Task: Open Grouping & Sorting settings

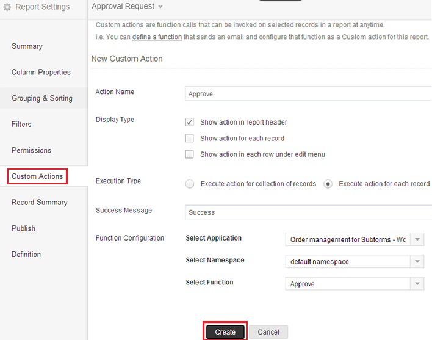Action: point(41,98)
